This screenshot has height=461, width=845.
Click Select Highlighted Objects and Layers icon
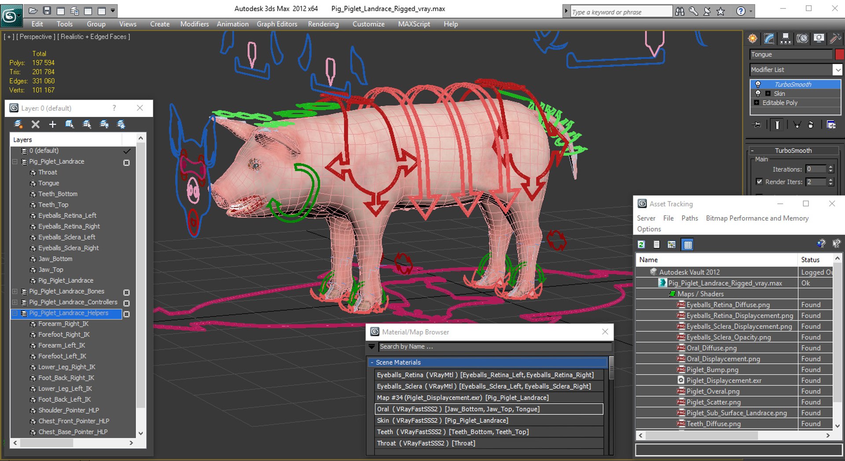pos(70,124)
